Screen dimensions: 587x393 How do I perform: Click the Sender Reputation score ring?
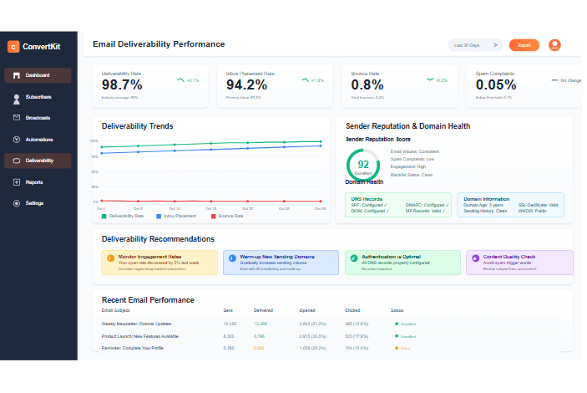coord(363,164)
